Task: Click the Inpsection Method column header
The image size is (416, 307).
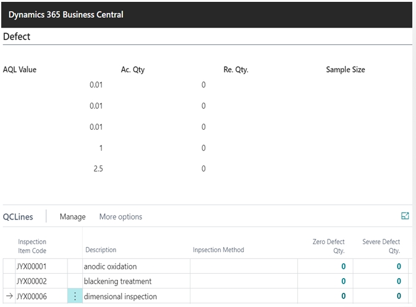Action: pos(218,250)
